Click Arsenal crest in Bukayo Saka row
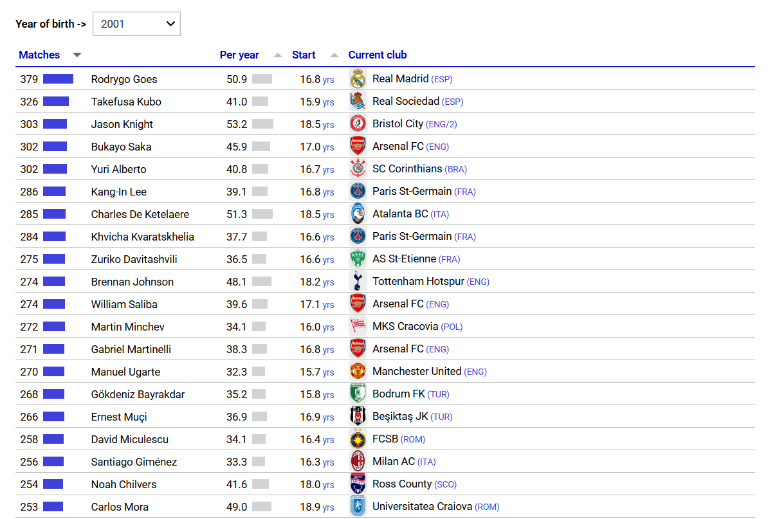Image resolution: width=768 pixels, height=519 pixels. point(358,147)
